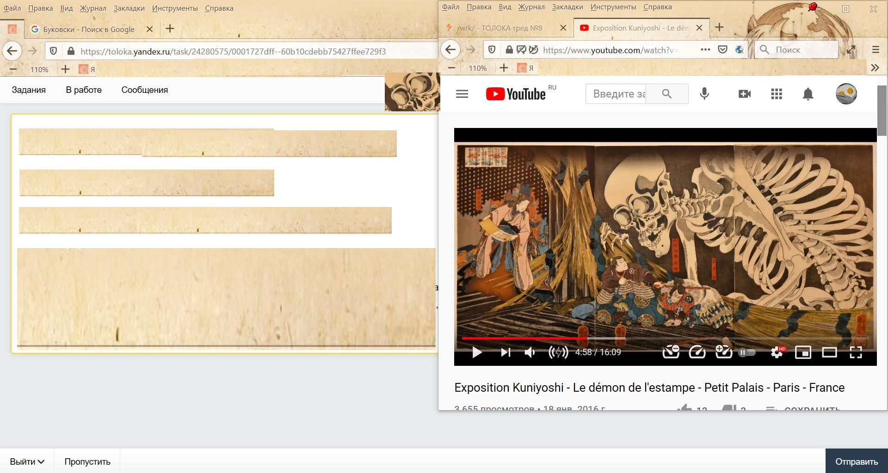Open YouTube hamburger guide menu

[x=462, y=94]
